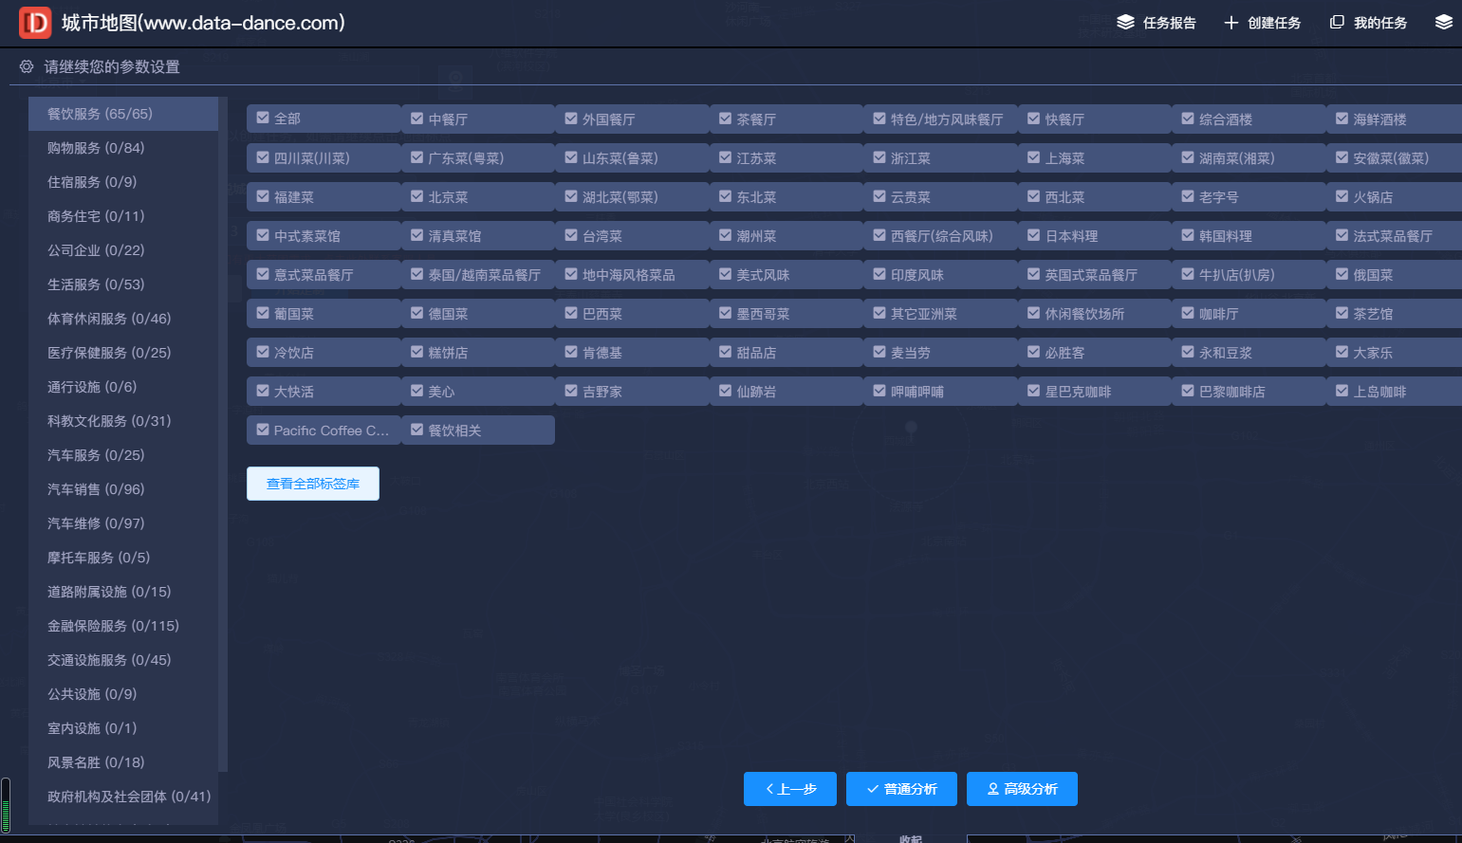Toggle the 咖啡厅 checkbox
1462x843 pixels.
1188,313
